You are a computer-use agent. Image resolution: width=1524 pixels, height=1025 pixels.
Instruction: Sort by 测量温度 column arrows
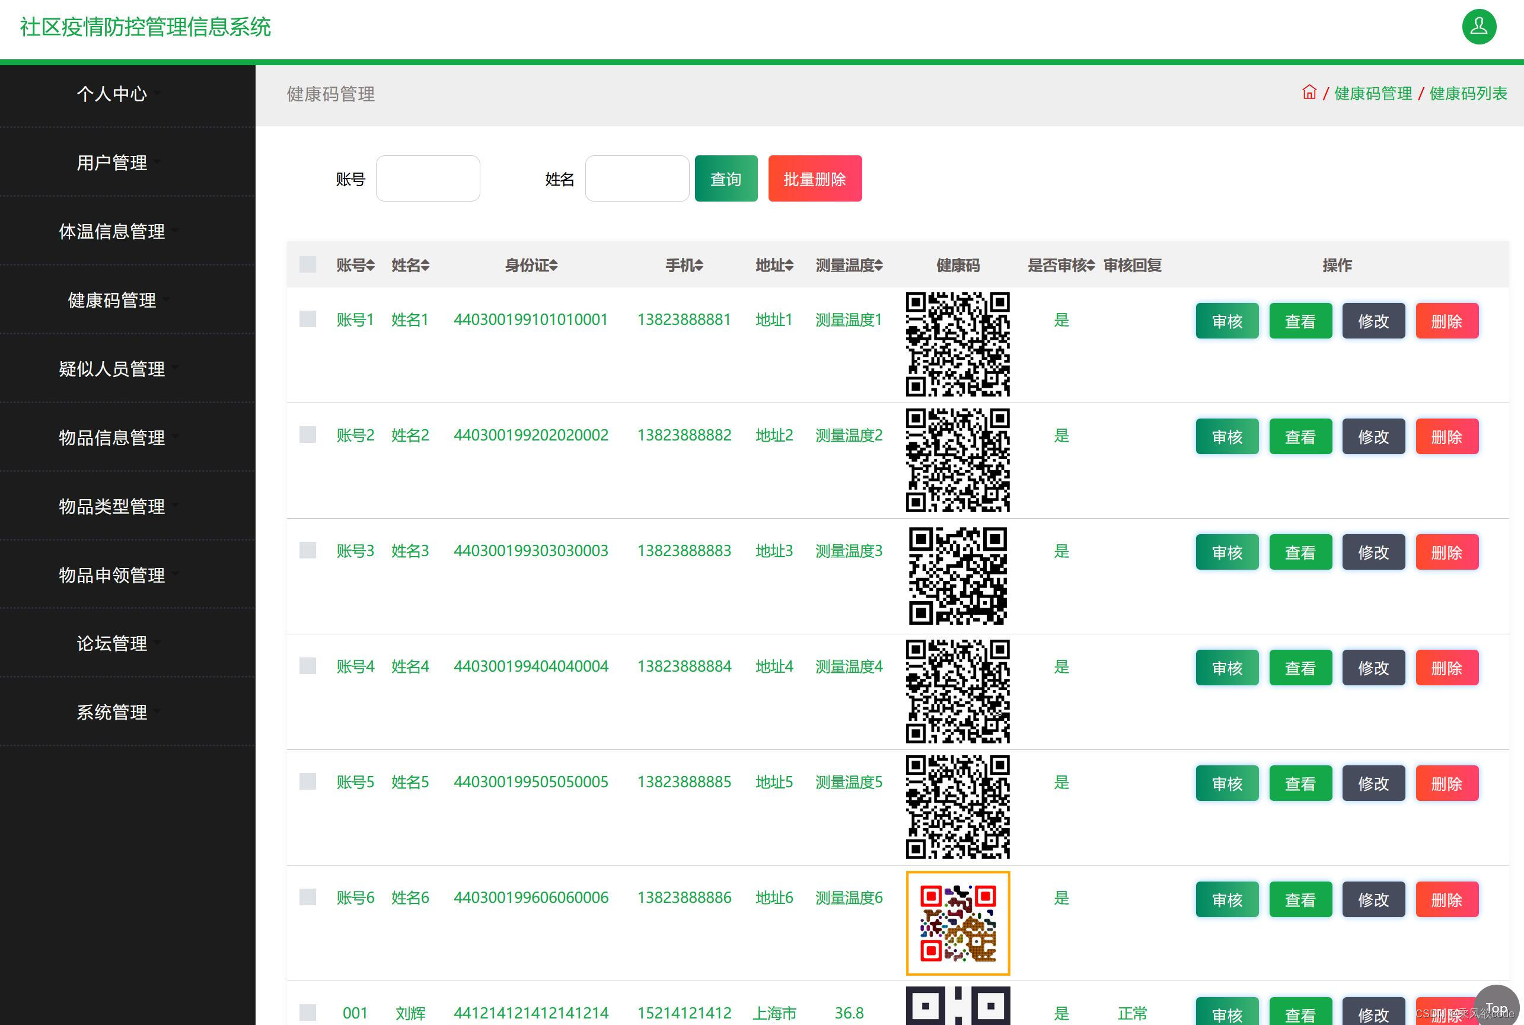coord(879,266)
